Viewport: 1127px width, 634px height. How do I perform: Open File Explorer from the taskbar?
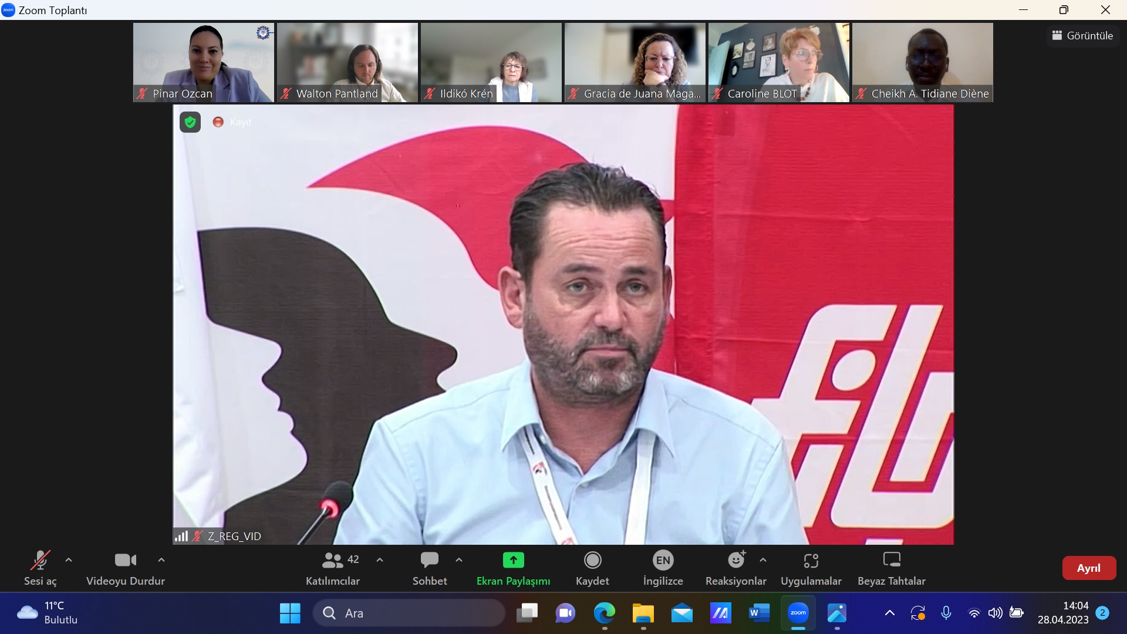click(x=643, y=613)
